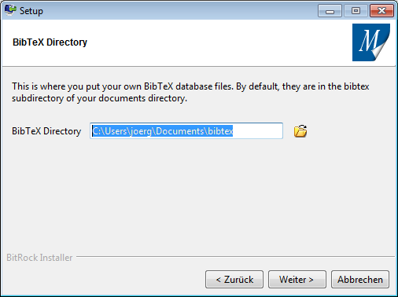Click the BibTeX Directory label left of field

pos(46,131)
